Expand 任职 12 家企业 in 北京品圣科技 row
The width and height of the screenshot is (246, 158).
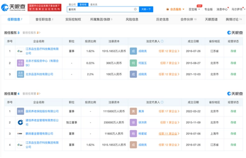(x=169, y=74)
